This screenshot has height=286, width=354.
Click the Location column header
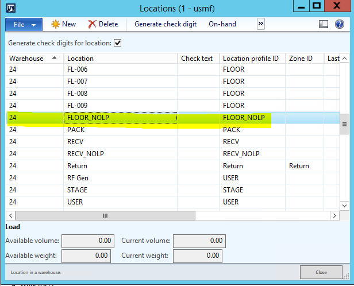point(121,59)
